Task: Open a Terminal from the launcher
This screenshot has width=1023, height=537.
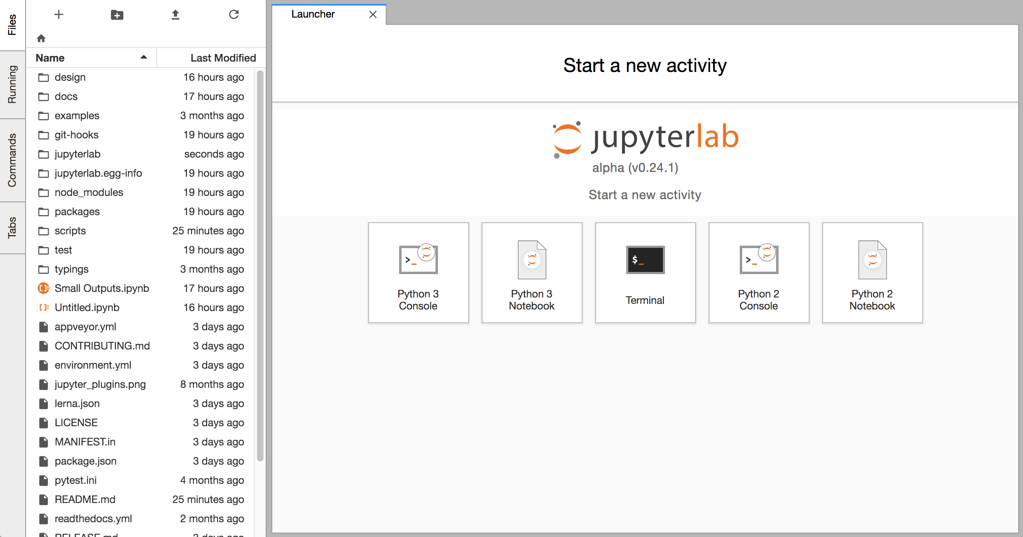Action: (645, 273)
